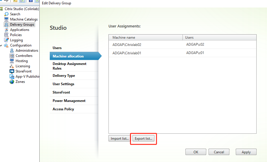Collapse the Configuration tree node
This screenshot has height=162, width=267.
pos(1,45)
